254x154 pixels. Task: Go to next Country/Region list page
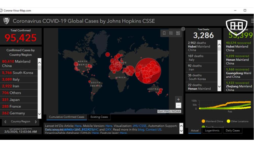tap(36, 122)
